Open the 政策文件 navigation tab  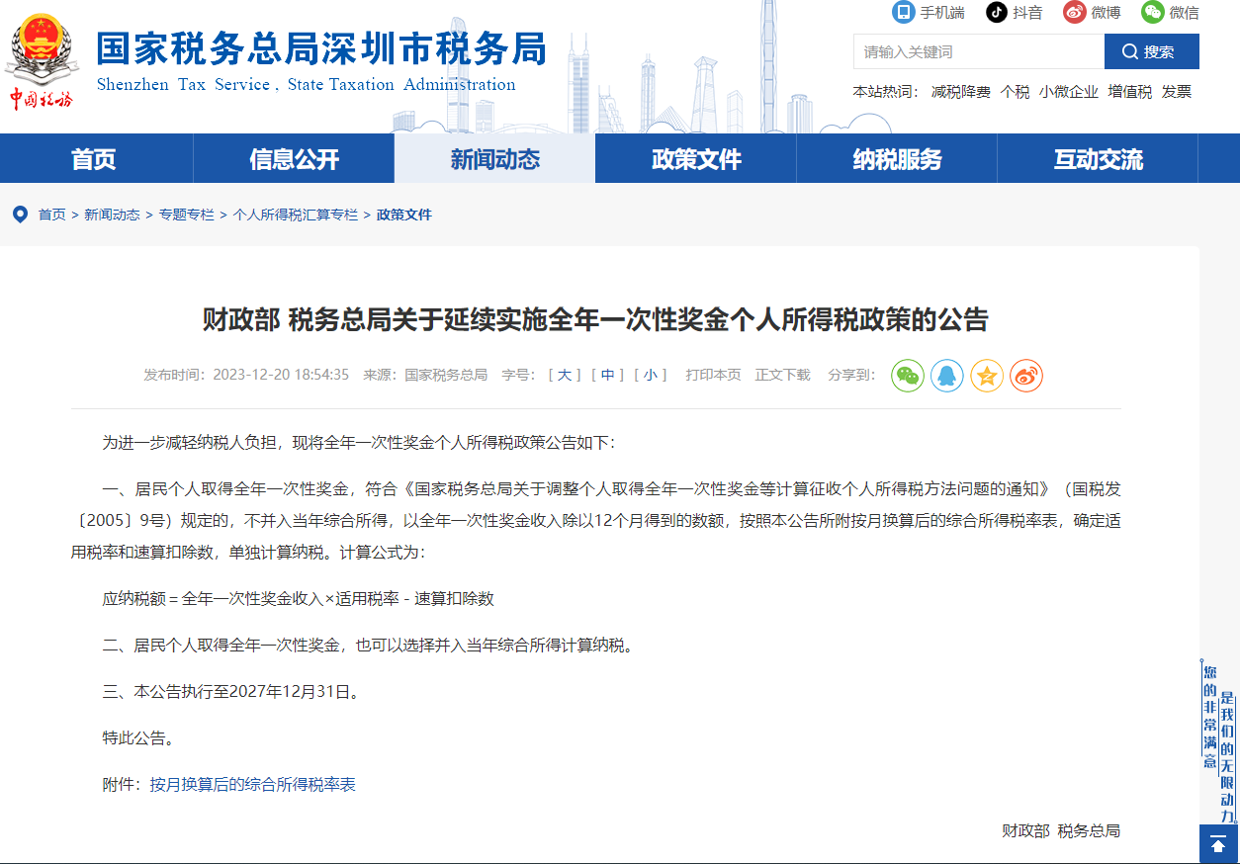click(x=696, y=159)
